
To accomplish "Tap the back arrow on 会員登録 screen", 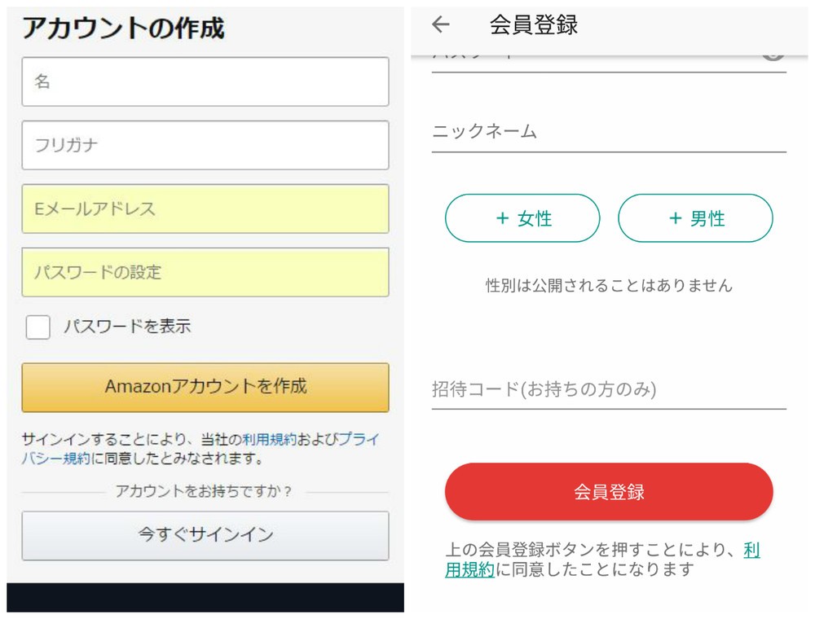I will (440, 24).
